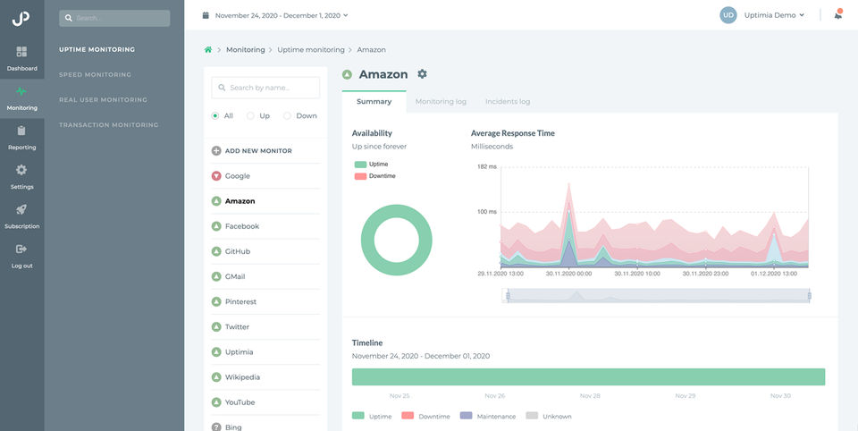Open Real User Monitoring submenu item
The image size is (858, 431).
(x=104, y=99)
